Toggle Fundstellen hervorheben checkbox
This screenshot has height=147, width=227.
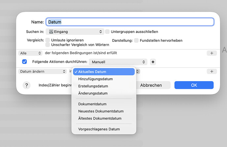136,40
